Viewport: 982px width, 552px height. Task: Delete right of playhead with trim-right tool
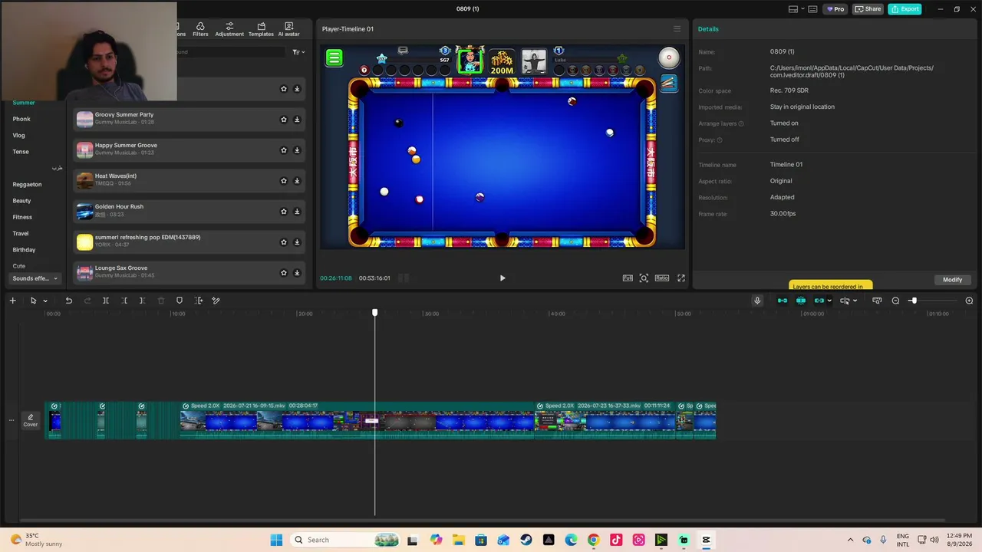pyautogui.click(x=142, y=301)
